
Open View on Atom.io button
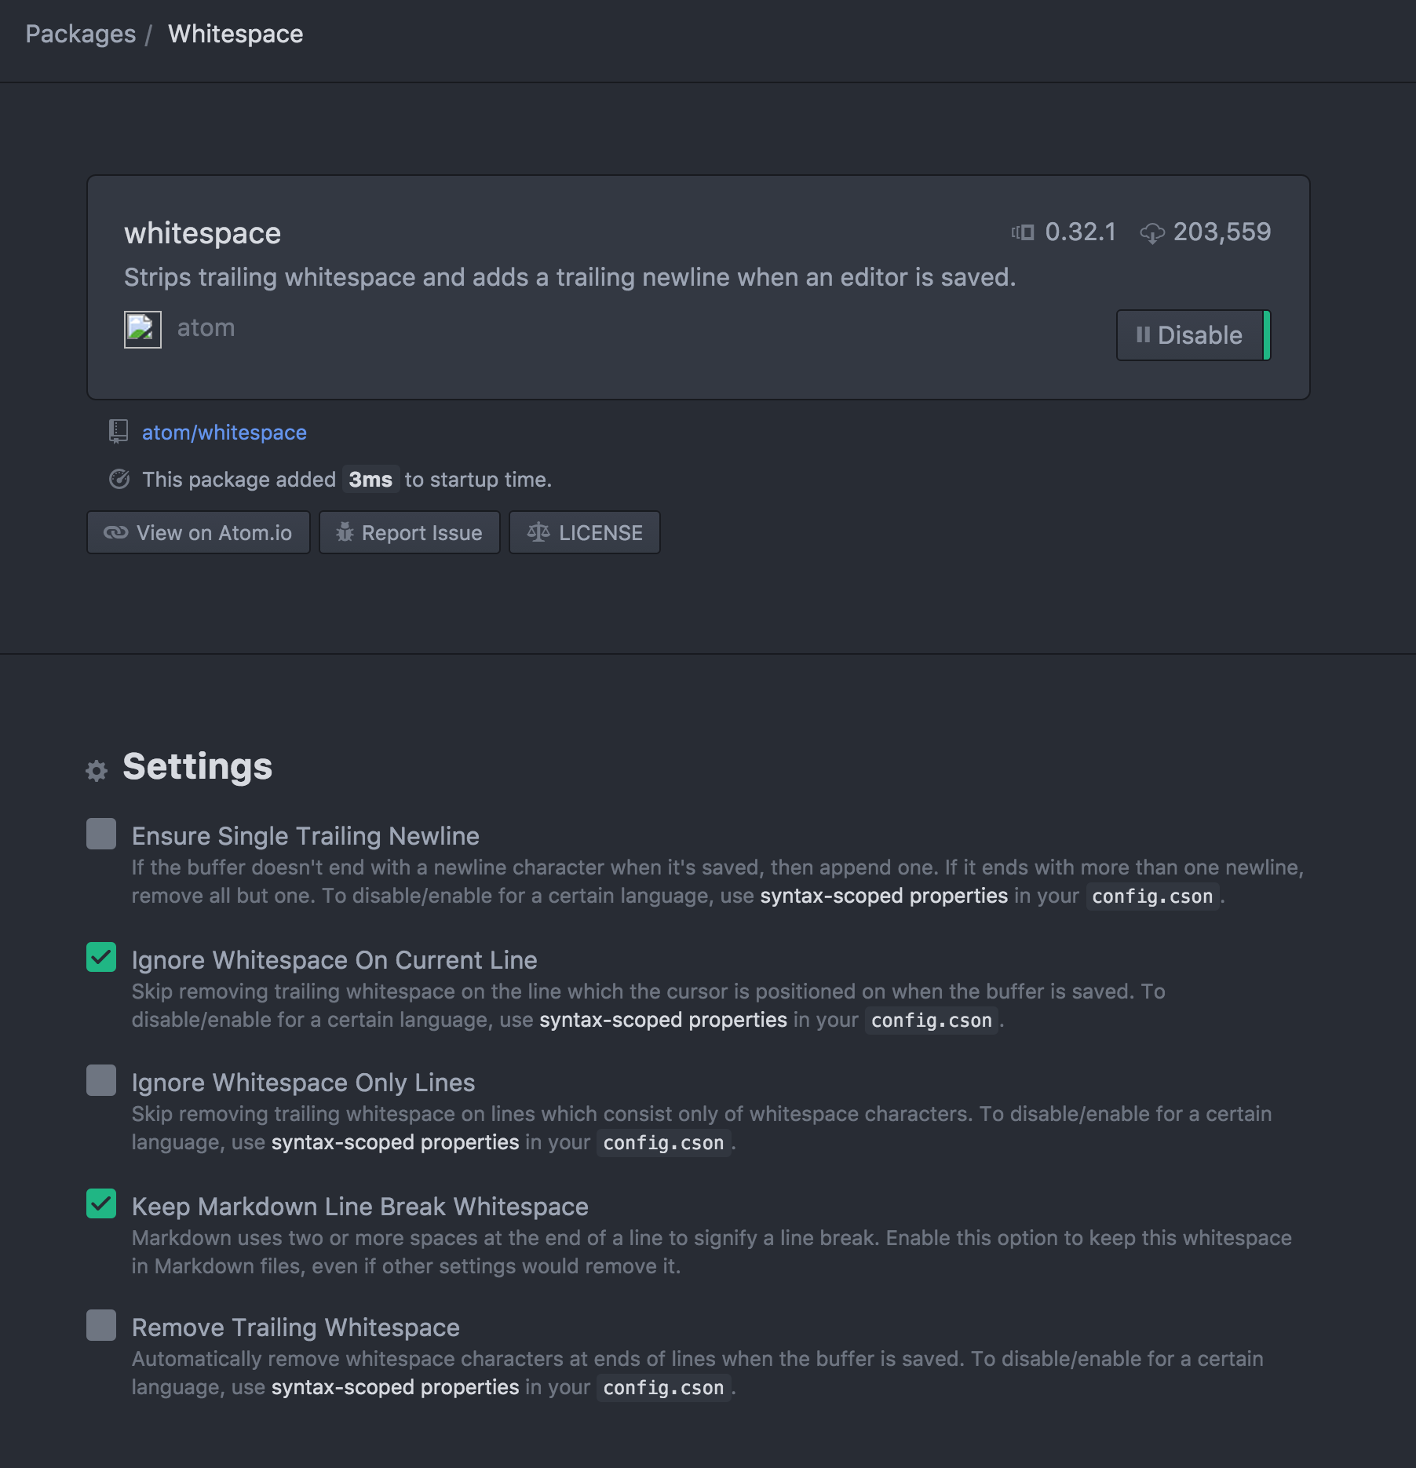[x=199, y=532]
